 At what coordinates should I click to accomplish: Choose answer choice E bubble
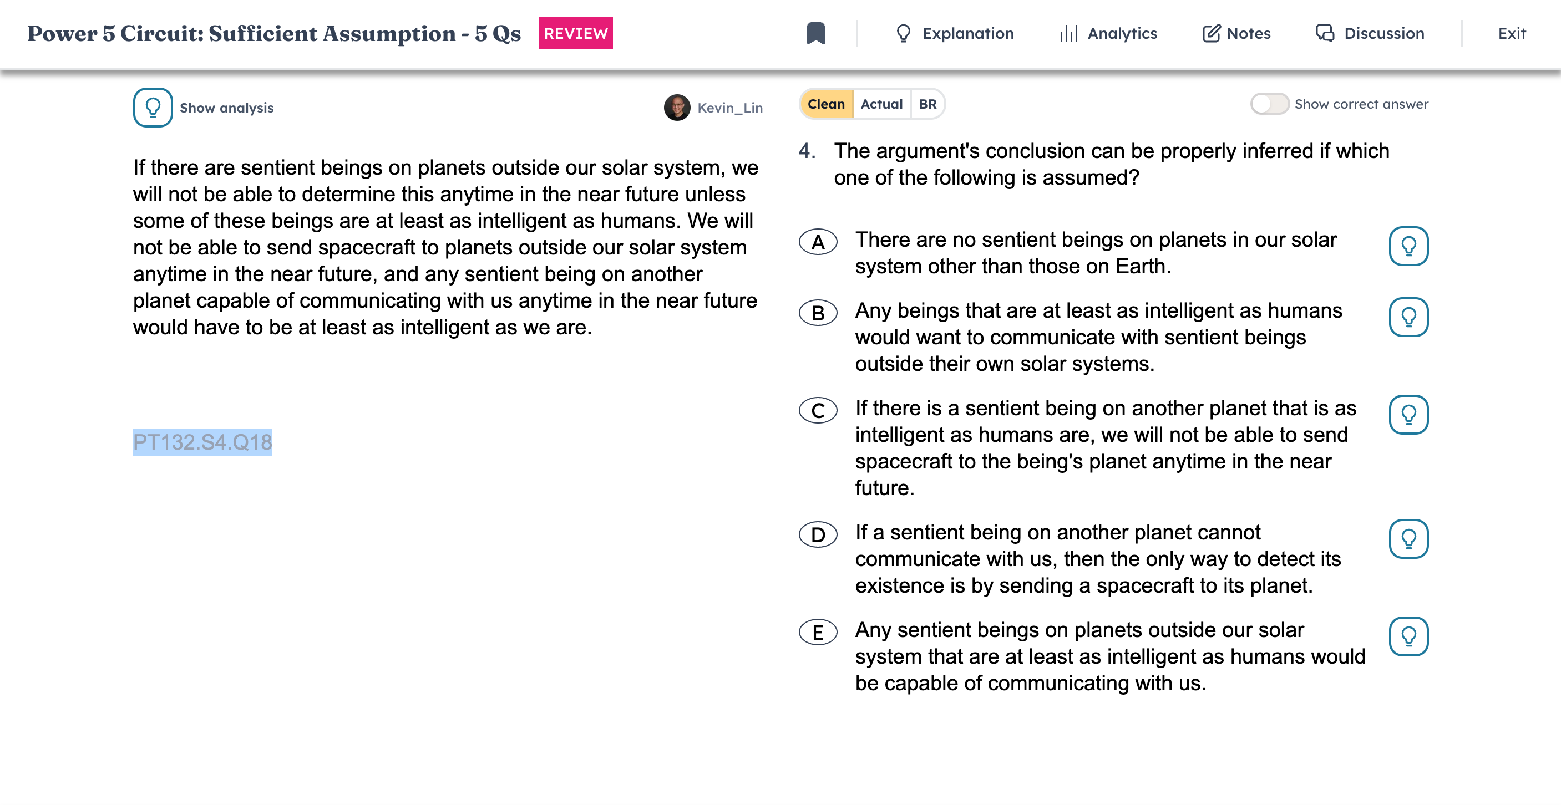click(x=818, y=633)
